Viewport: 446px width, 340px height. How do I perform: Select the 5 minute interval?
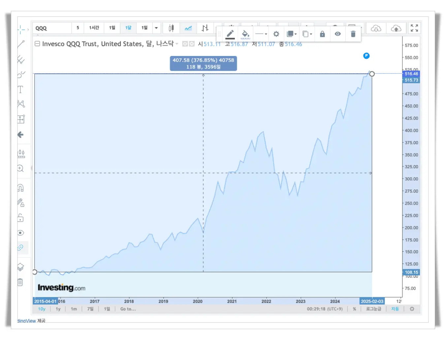[x=78, y=28]
